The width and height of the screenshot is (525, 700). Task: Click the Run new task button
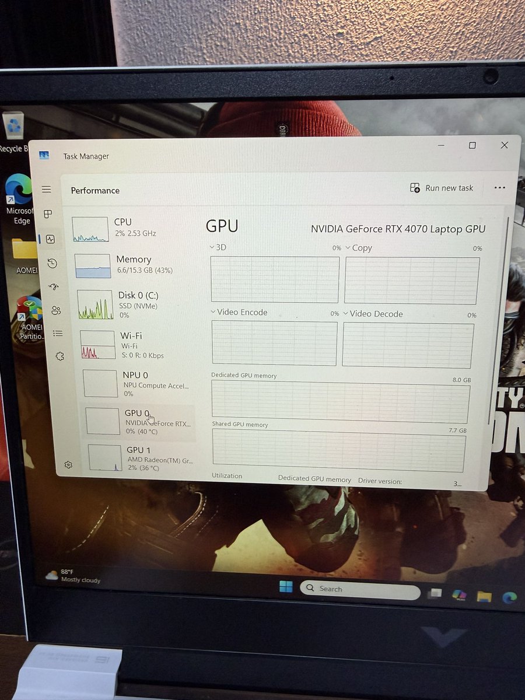[x=442, y=188]
